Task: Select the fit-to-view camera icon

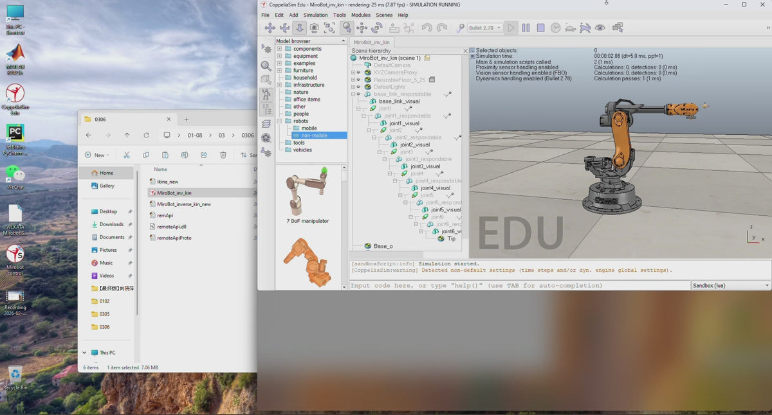Action: tap(329, 28)
